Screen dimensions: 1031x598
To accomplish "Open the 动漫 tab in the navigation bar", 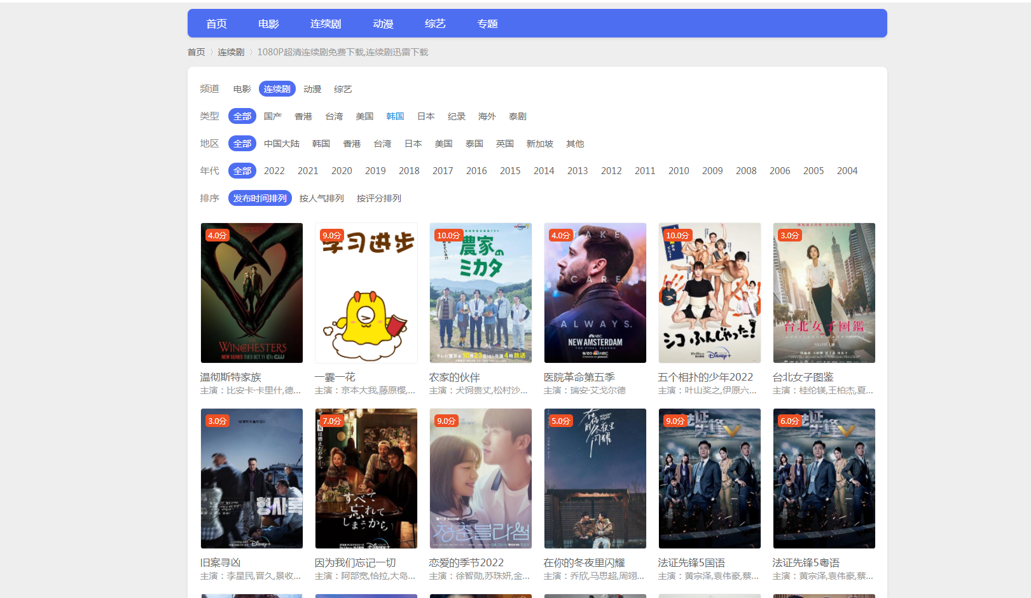I will (x=383, y=24).
